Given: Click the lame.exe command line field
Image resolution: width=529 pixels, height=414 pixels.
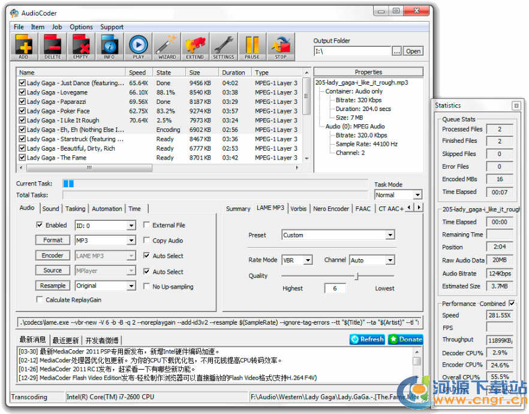Looking at the screenshot, I should point(220,322).
